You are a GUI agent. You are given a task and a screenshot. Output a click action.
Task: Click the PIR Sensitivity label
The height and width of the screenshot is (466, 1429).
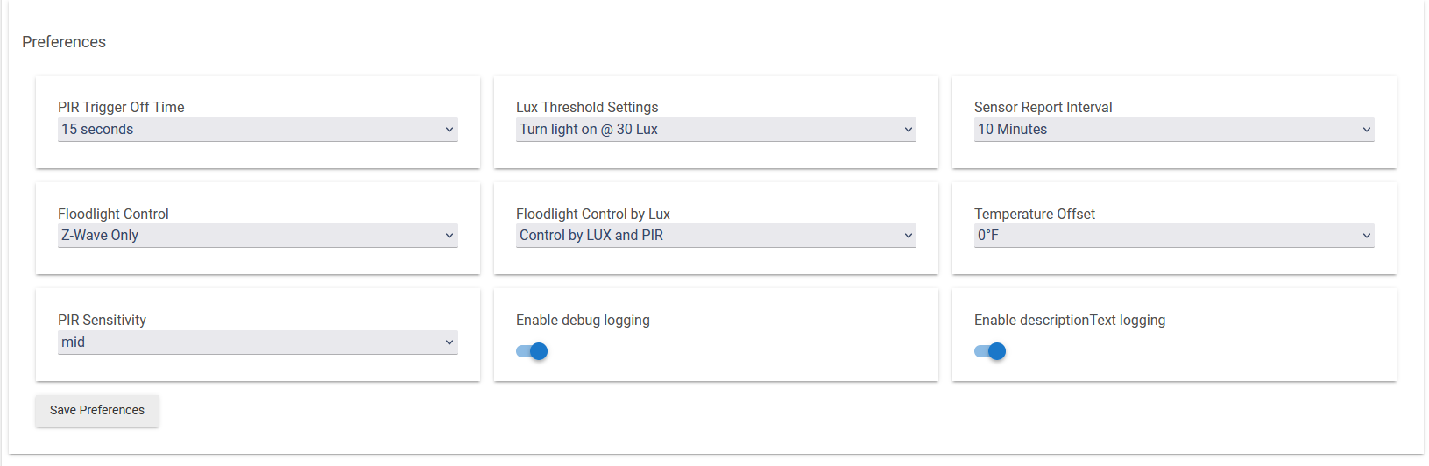(102, 320)
